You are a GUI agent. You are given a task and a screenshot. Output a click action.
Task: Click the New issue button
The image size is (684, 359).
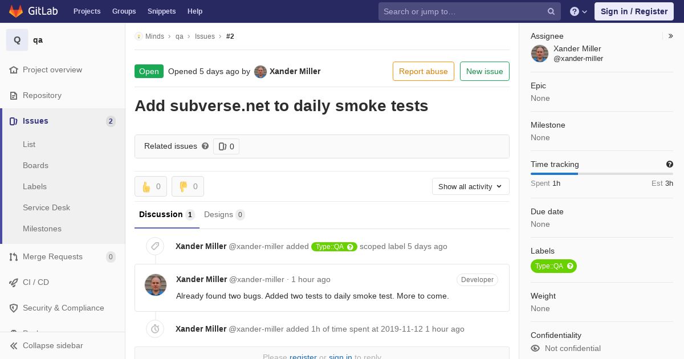pyautogui.click(x=484, y=71)
